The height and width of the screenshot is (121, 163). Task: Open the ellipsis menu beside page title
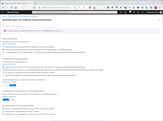(x=55, y=20)
